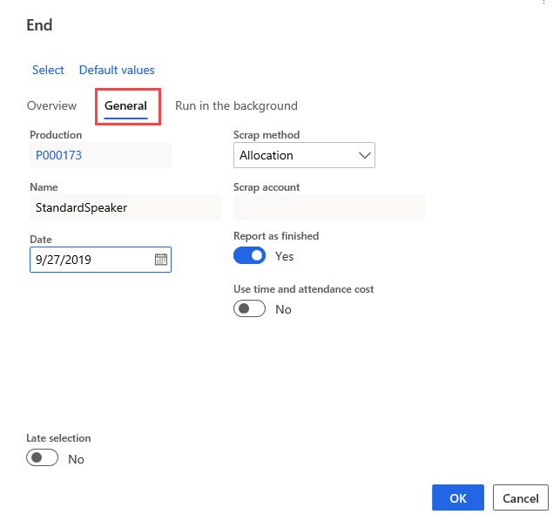Click the Scrap account field
The width and height of the screenshot is (560, 521).
tap(329, 207)
